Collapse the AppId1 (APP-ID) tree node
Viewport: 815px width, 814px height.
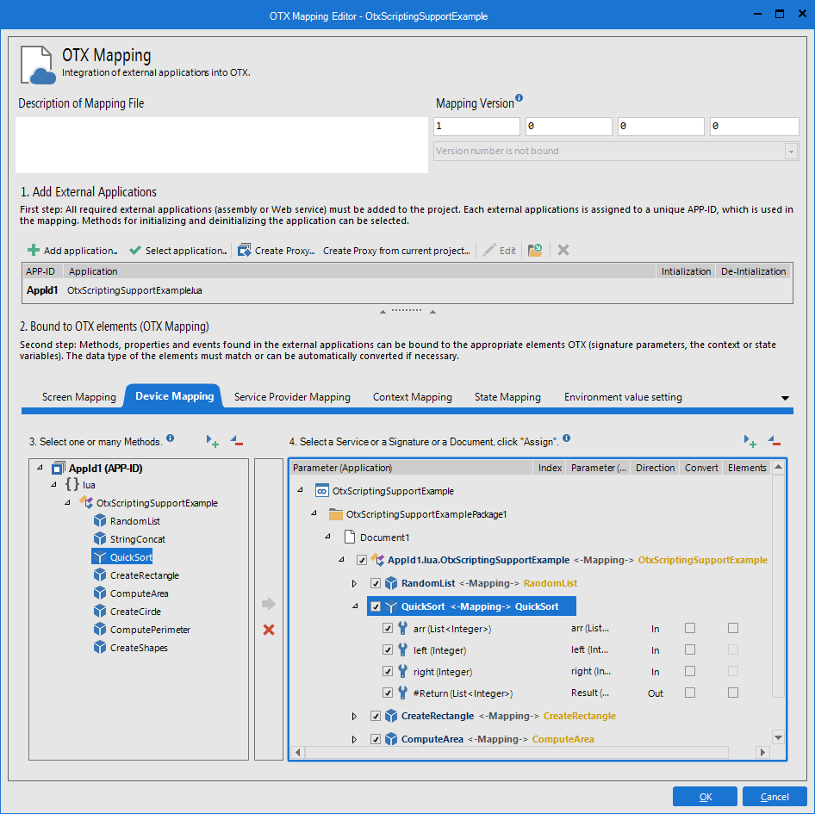point(40,468)
